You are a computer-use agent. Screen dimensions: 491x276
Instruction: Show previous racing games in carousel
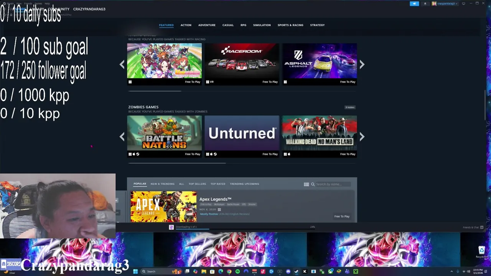click(x=122, y=64)
